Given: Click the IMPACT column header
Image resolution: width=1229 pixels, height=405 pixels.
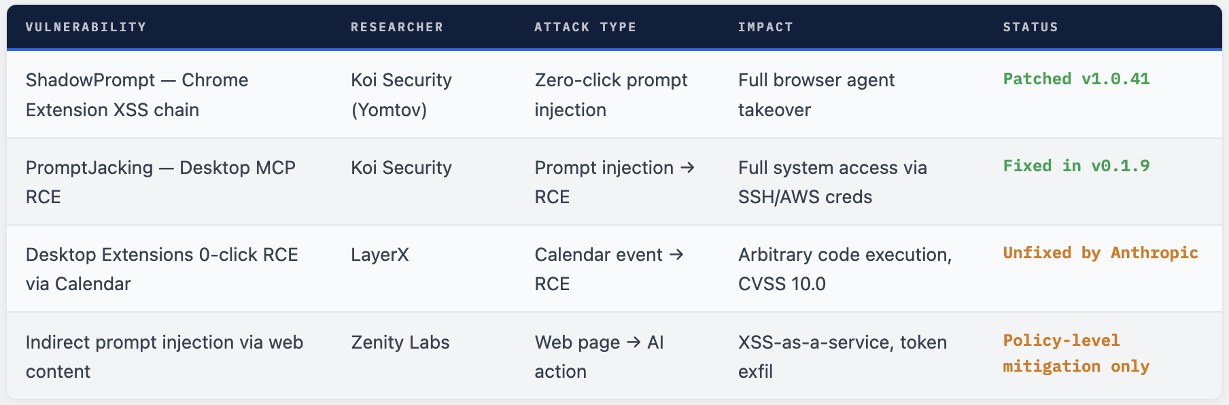Looking at the screenshot, I should click(x=765, y=27).
